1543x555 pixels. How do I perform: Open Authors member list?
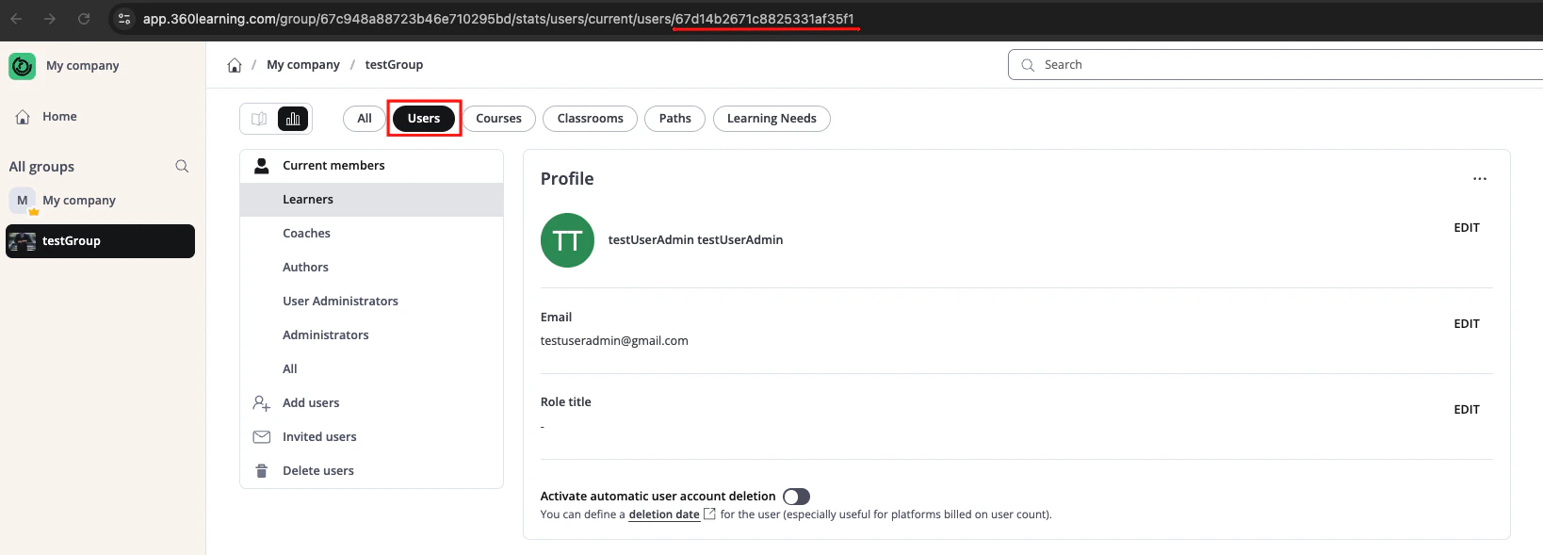pos(371,268)
